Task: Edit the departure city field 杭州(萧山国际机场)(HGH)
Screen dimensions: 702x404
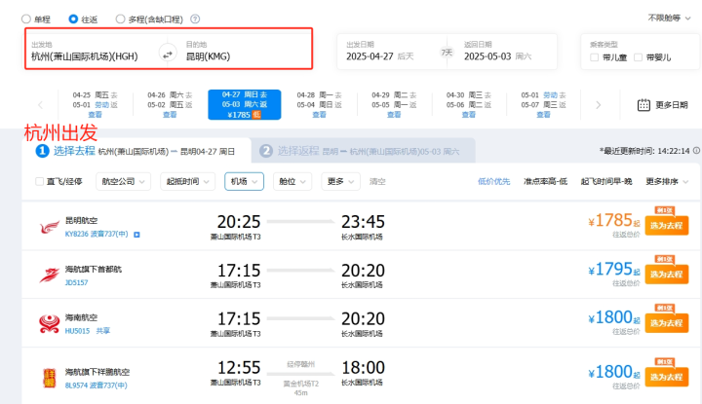Action: pyautogui.click(x=85, y=56)
